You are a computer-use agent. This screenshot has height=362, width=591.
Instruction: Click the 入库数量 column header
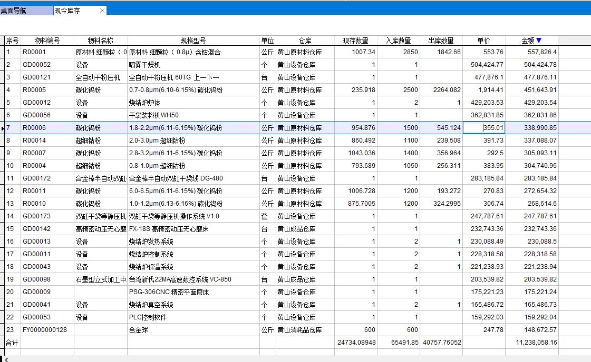pos(398,41)
